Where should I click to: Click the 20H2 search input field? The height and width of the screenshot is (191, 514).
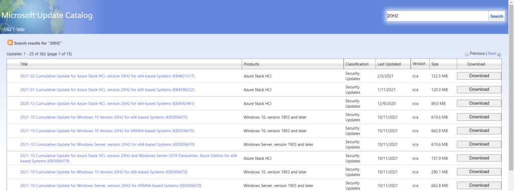[x=437, y=16]
